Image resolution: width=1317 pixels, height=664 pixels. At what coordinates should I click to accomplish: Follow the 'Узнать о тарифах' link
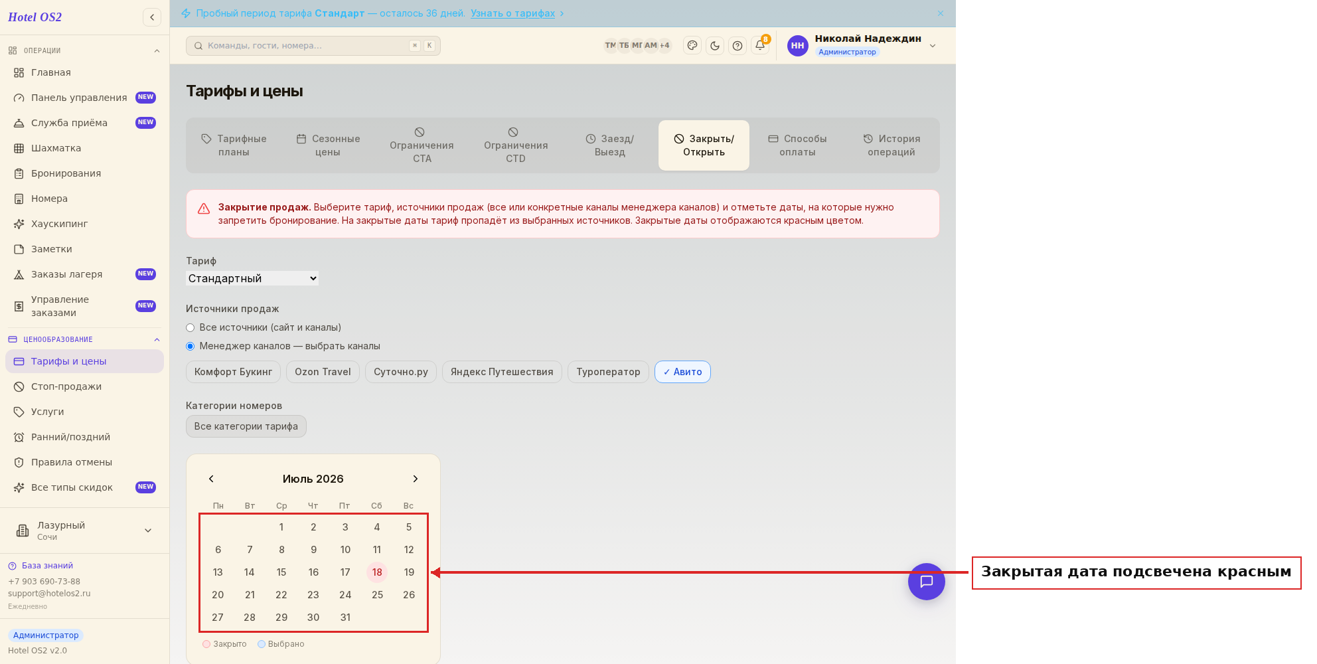(x=513, y=13)
